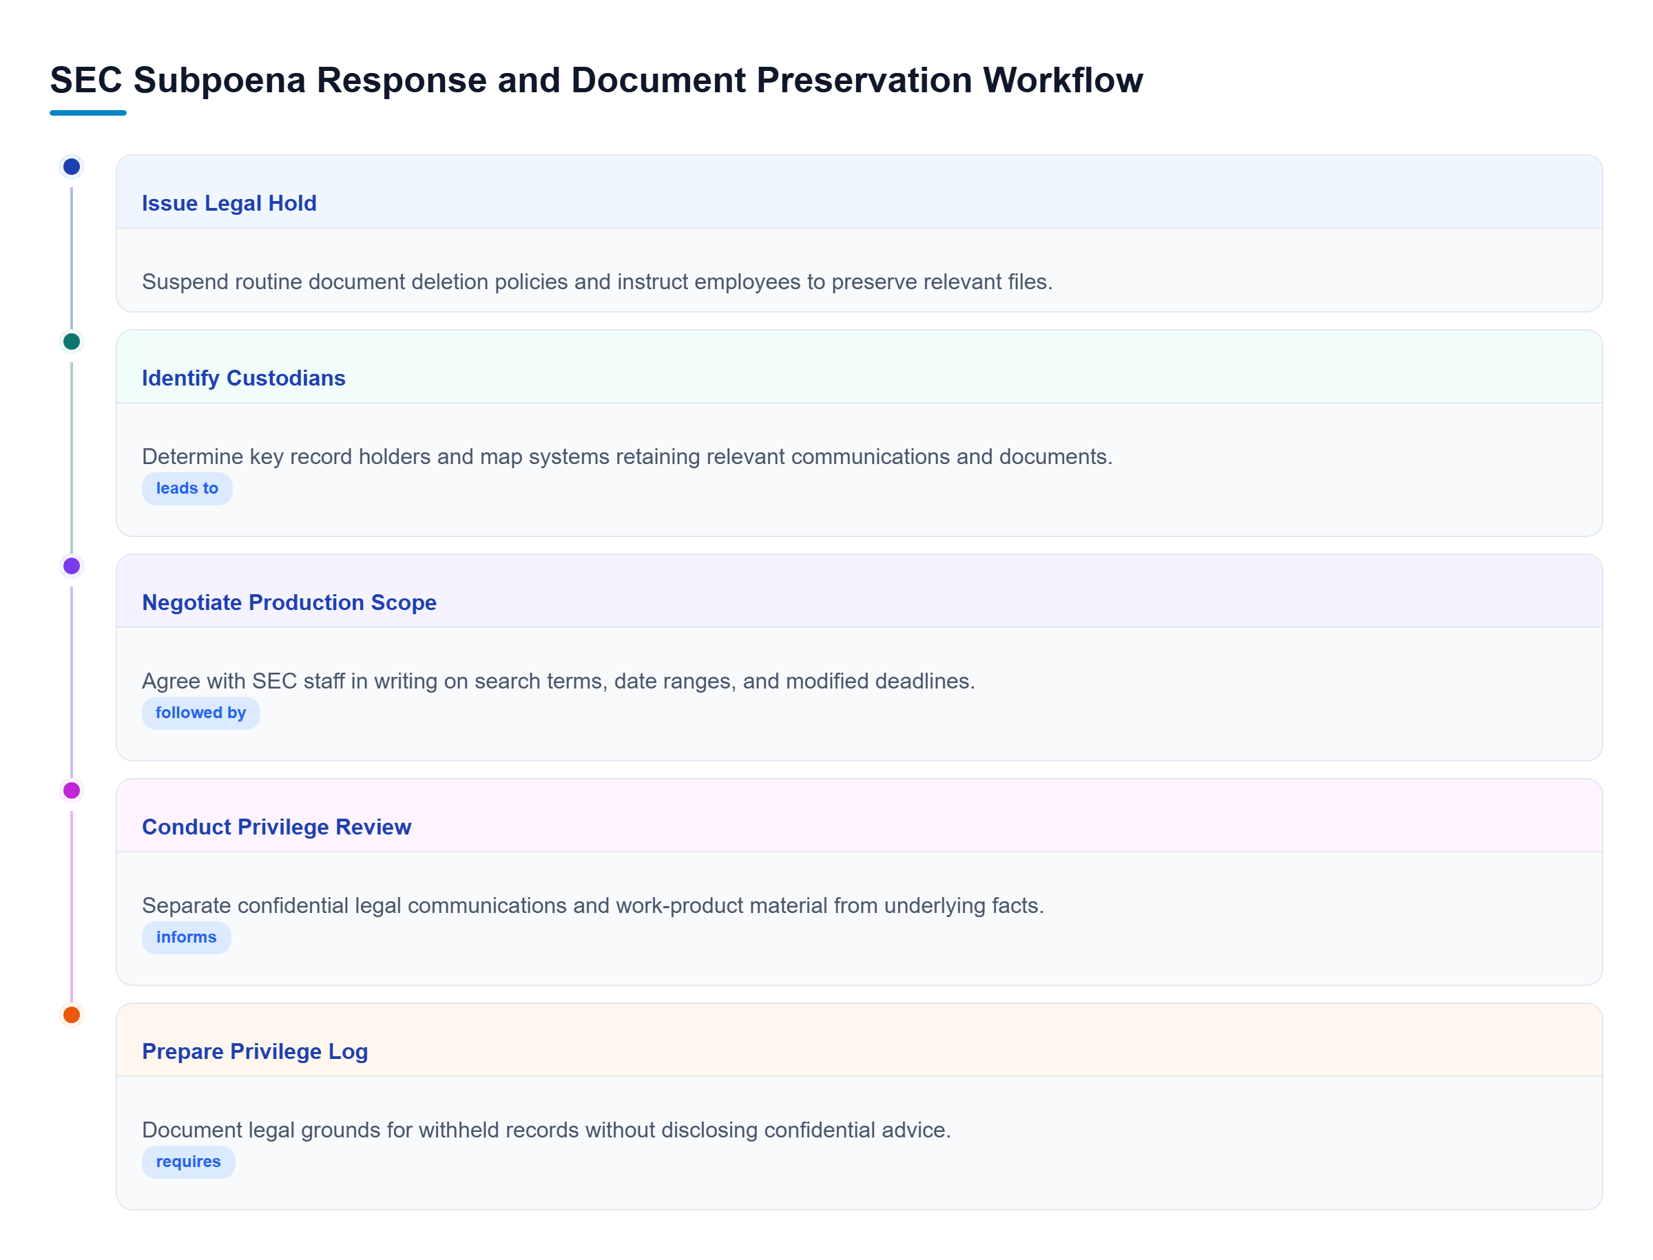Click text 'Suspend routine document deletion policies'
The image size is (1653, 1260).
(354, 282)
